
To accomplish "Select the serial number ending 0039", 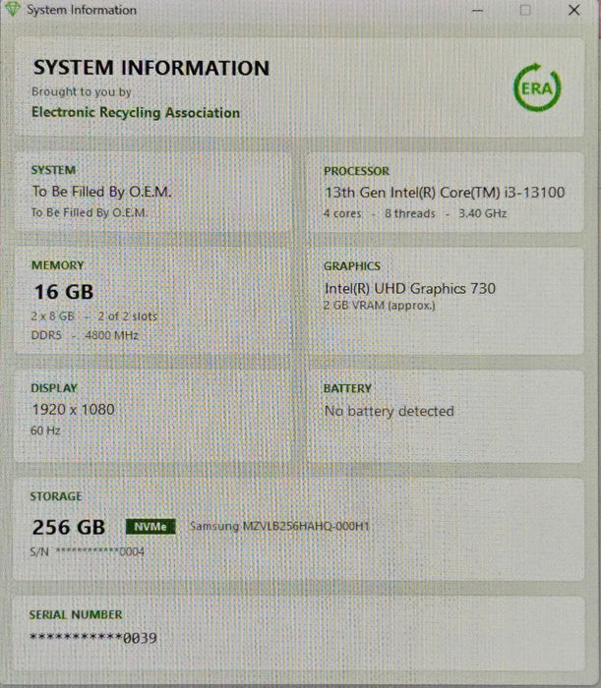I will [93, 638].
